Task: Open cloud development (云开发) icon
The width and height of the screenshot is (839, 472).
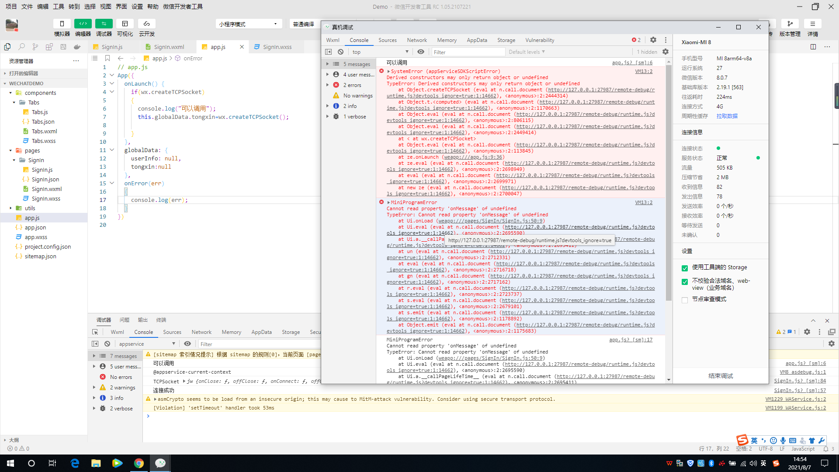Action: [x=147, y=24]
